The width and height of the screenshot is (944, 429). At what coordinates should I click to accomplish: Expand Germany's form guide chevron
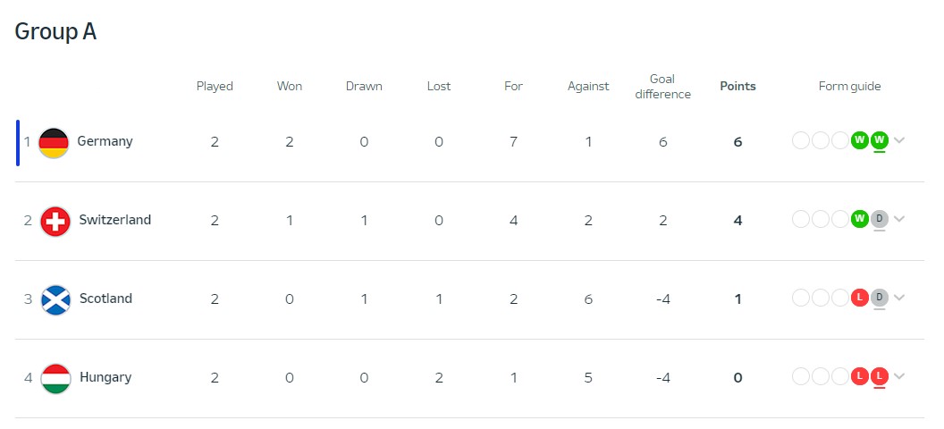[899, 141]
